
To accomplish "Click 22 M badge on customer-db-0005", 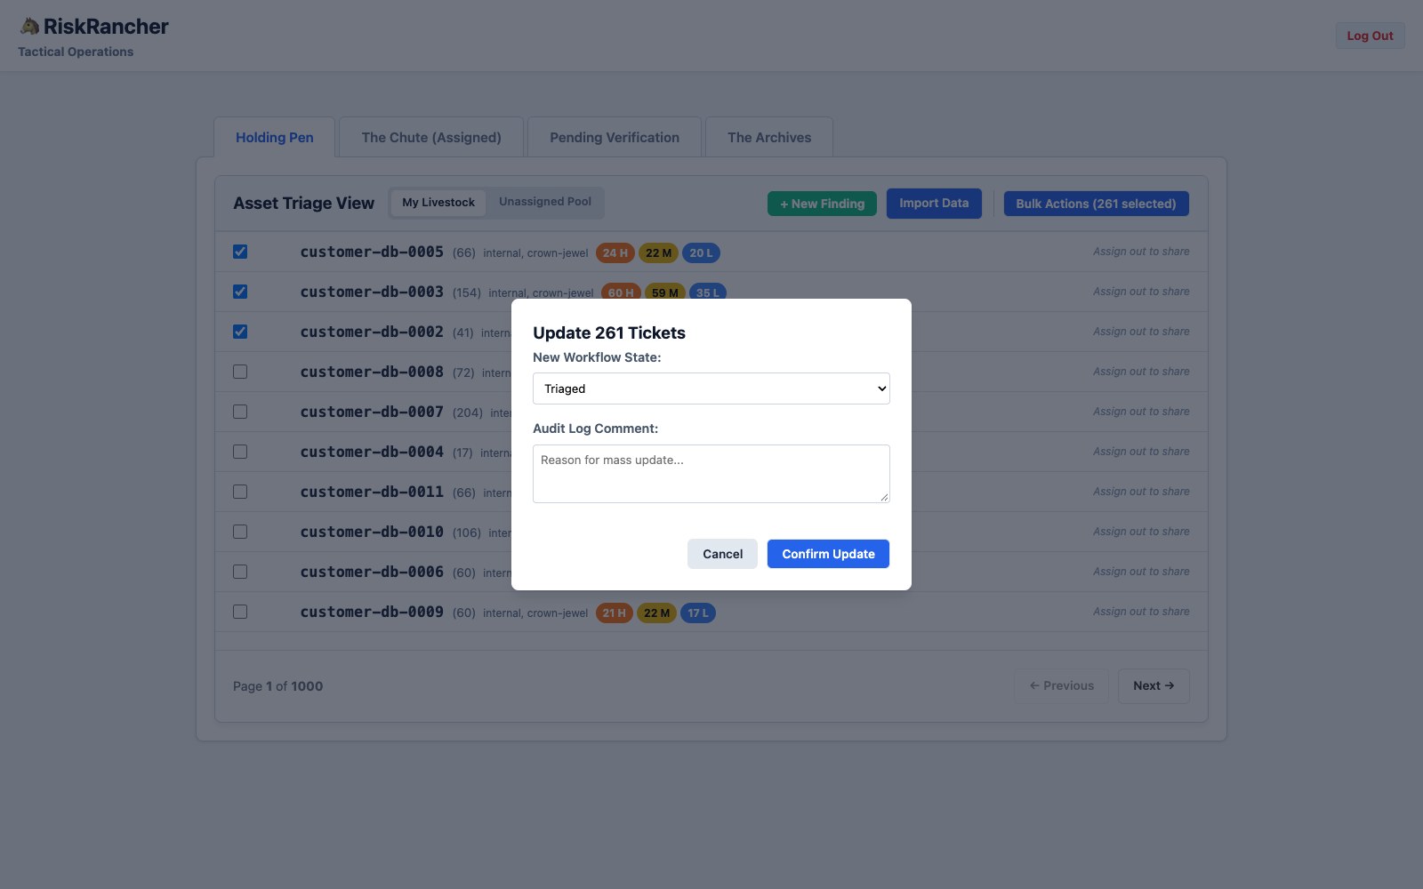I will (658, 253).
